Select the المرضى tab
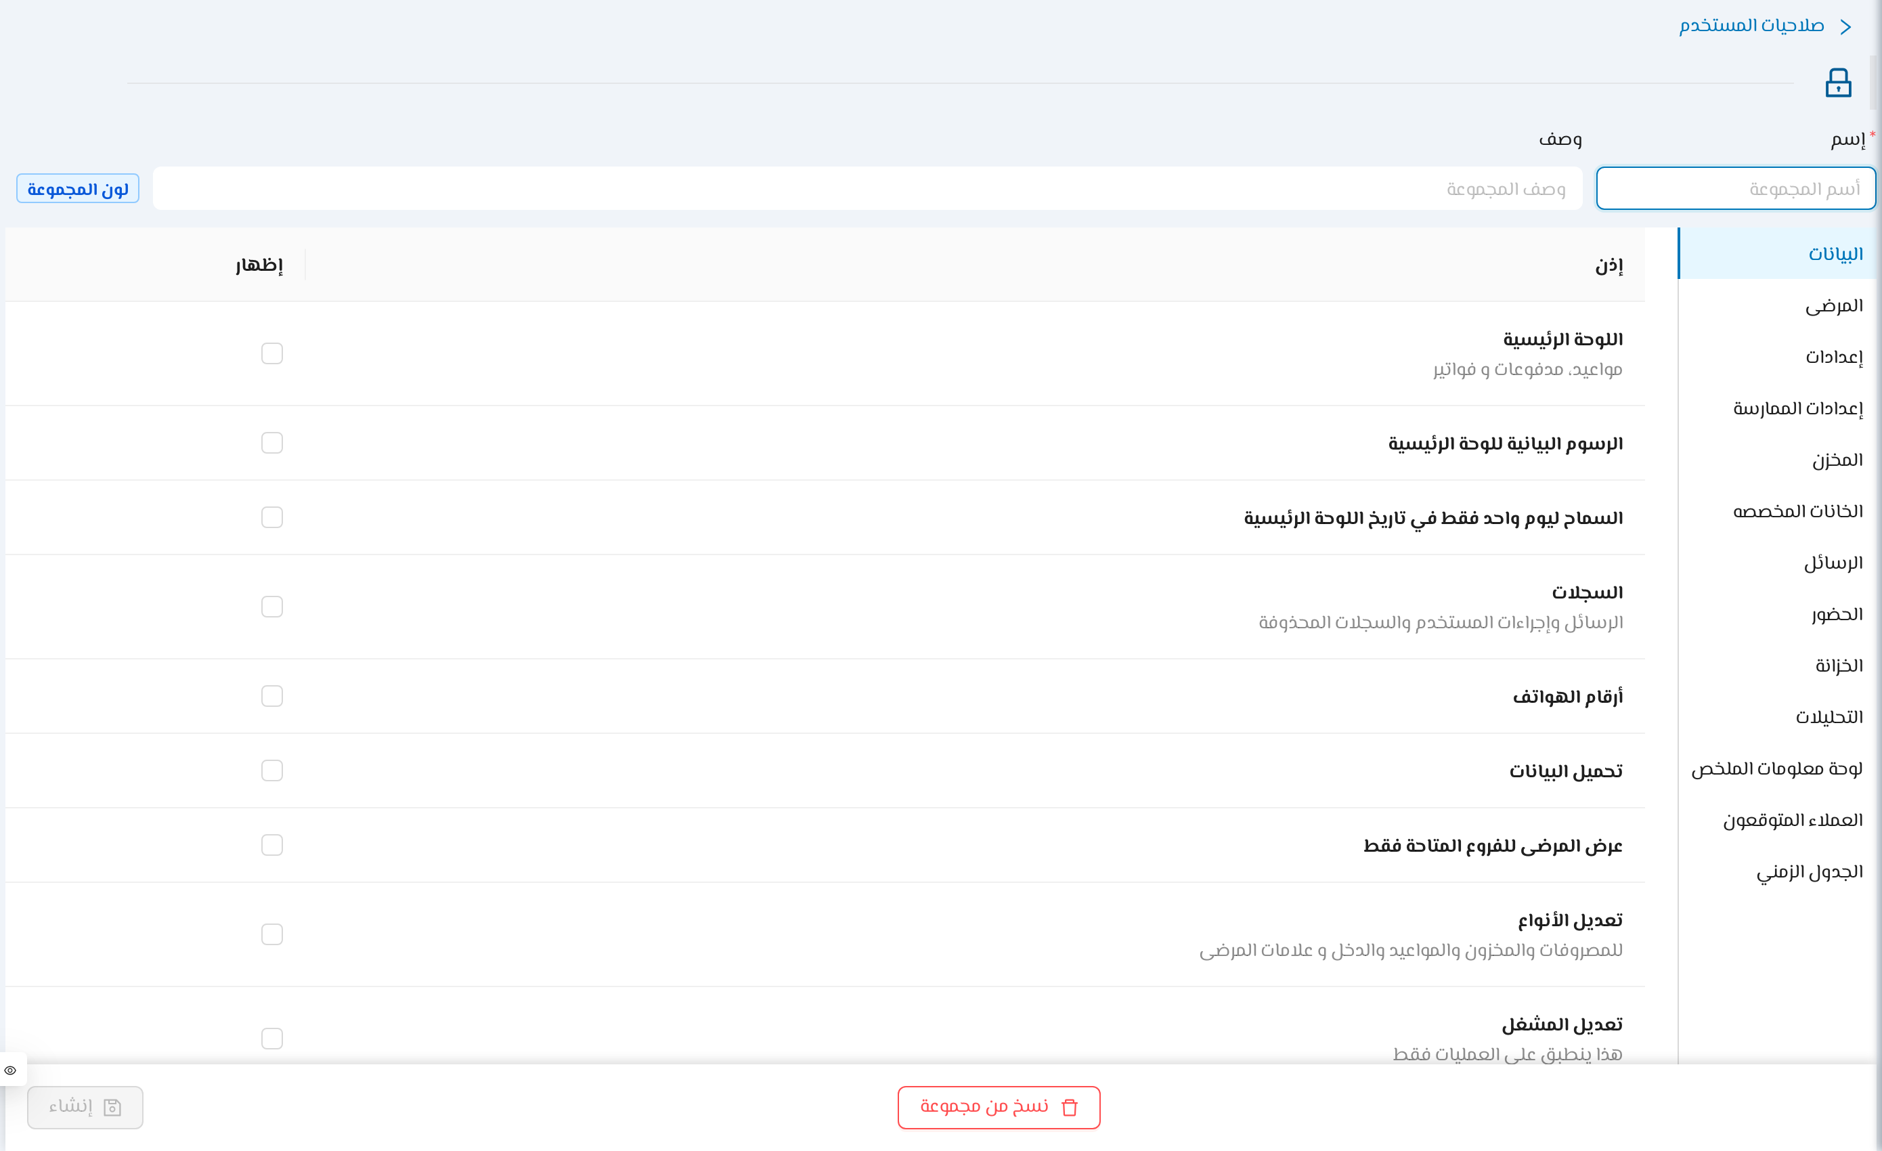Viewport: 1882px width, 1151px height. [1778, 305]
